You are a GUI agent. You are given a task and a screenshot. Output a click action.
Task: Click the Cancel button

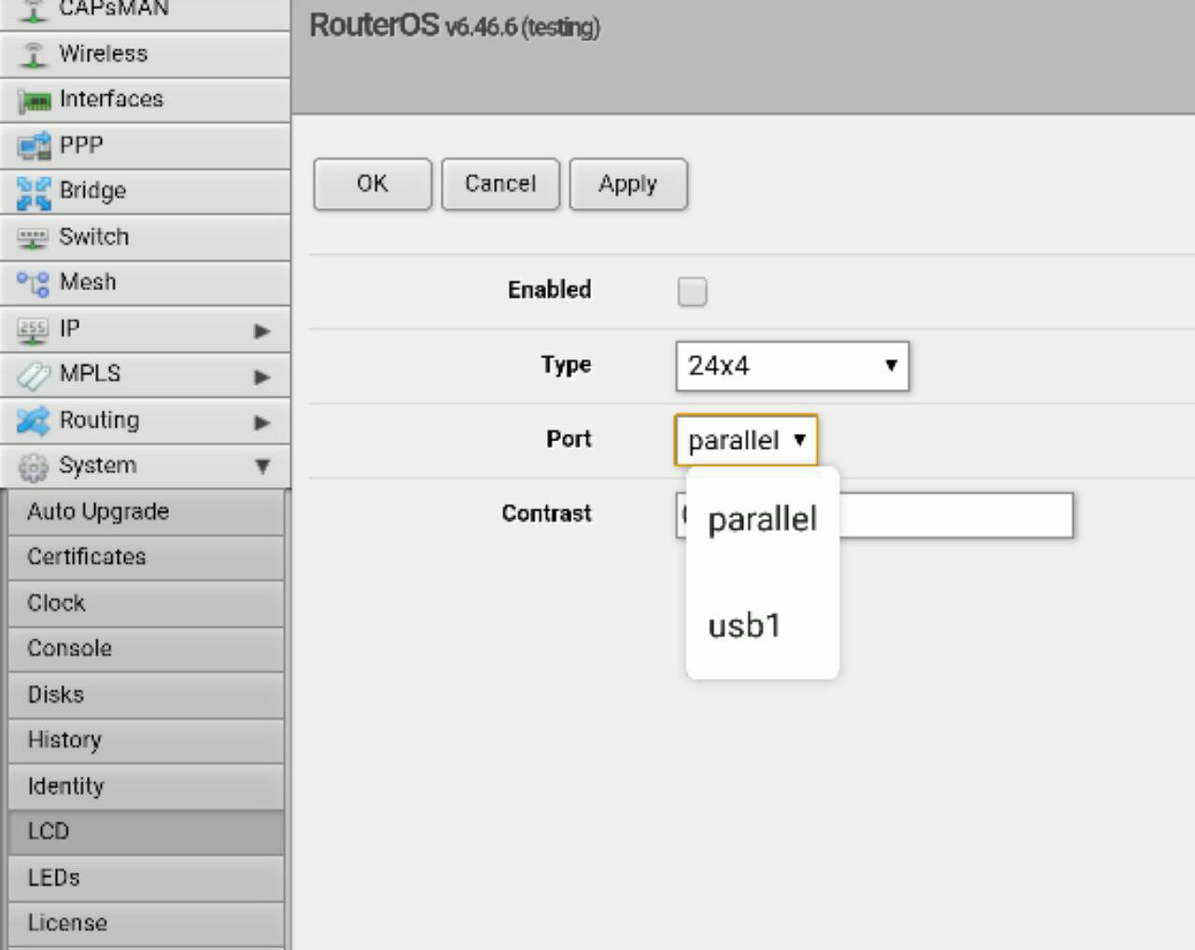click(500, 184)
